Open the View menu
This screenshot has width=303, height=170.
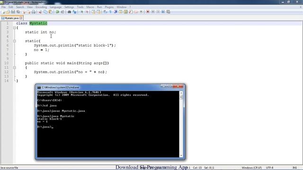coord(30,7)
